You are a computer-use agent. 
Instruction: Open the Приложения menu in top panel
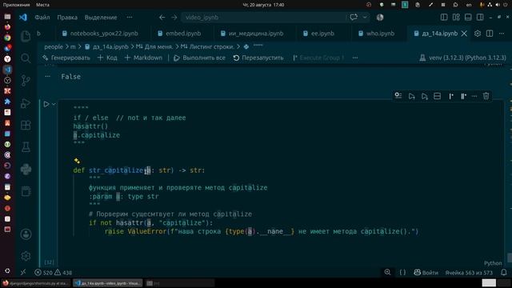[x=16, y=5]
